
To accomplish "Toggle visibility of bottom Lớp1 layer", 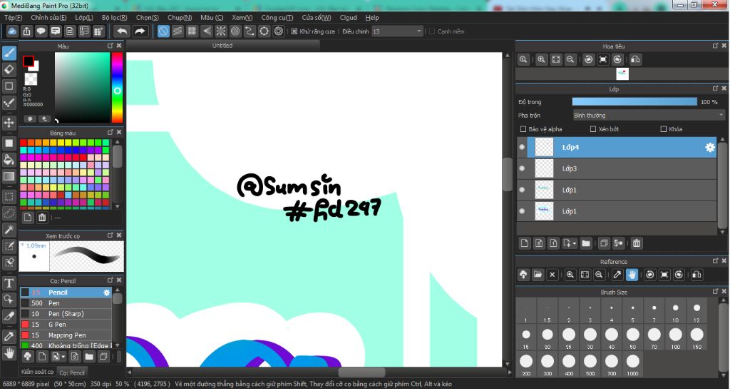I will click(x=522, y=211).
